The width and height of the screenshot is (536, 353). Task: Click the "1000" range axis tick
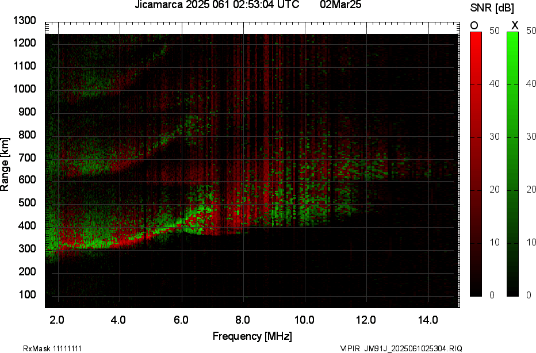pos(24,89)
